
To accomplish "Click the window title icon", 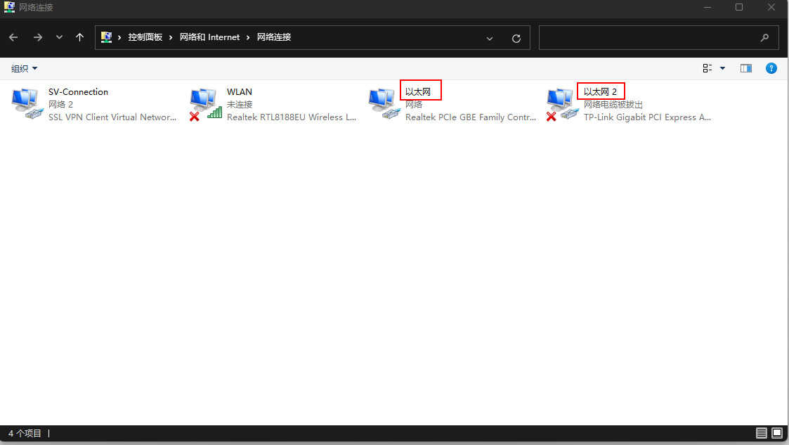I will coord(9,7).
